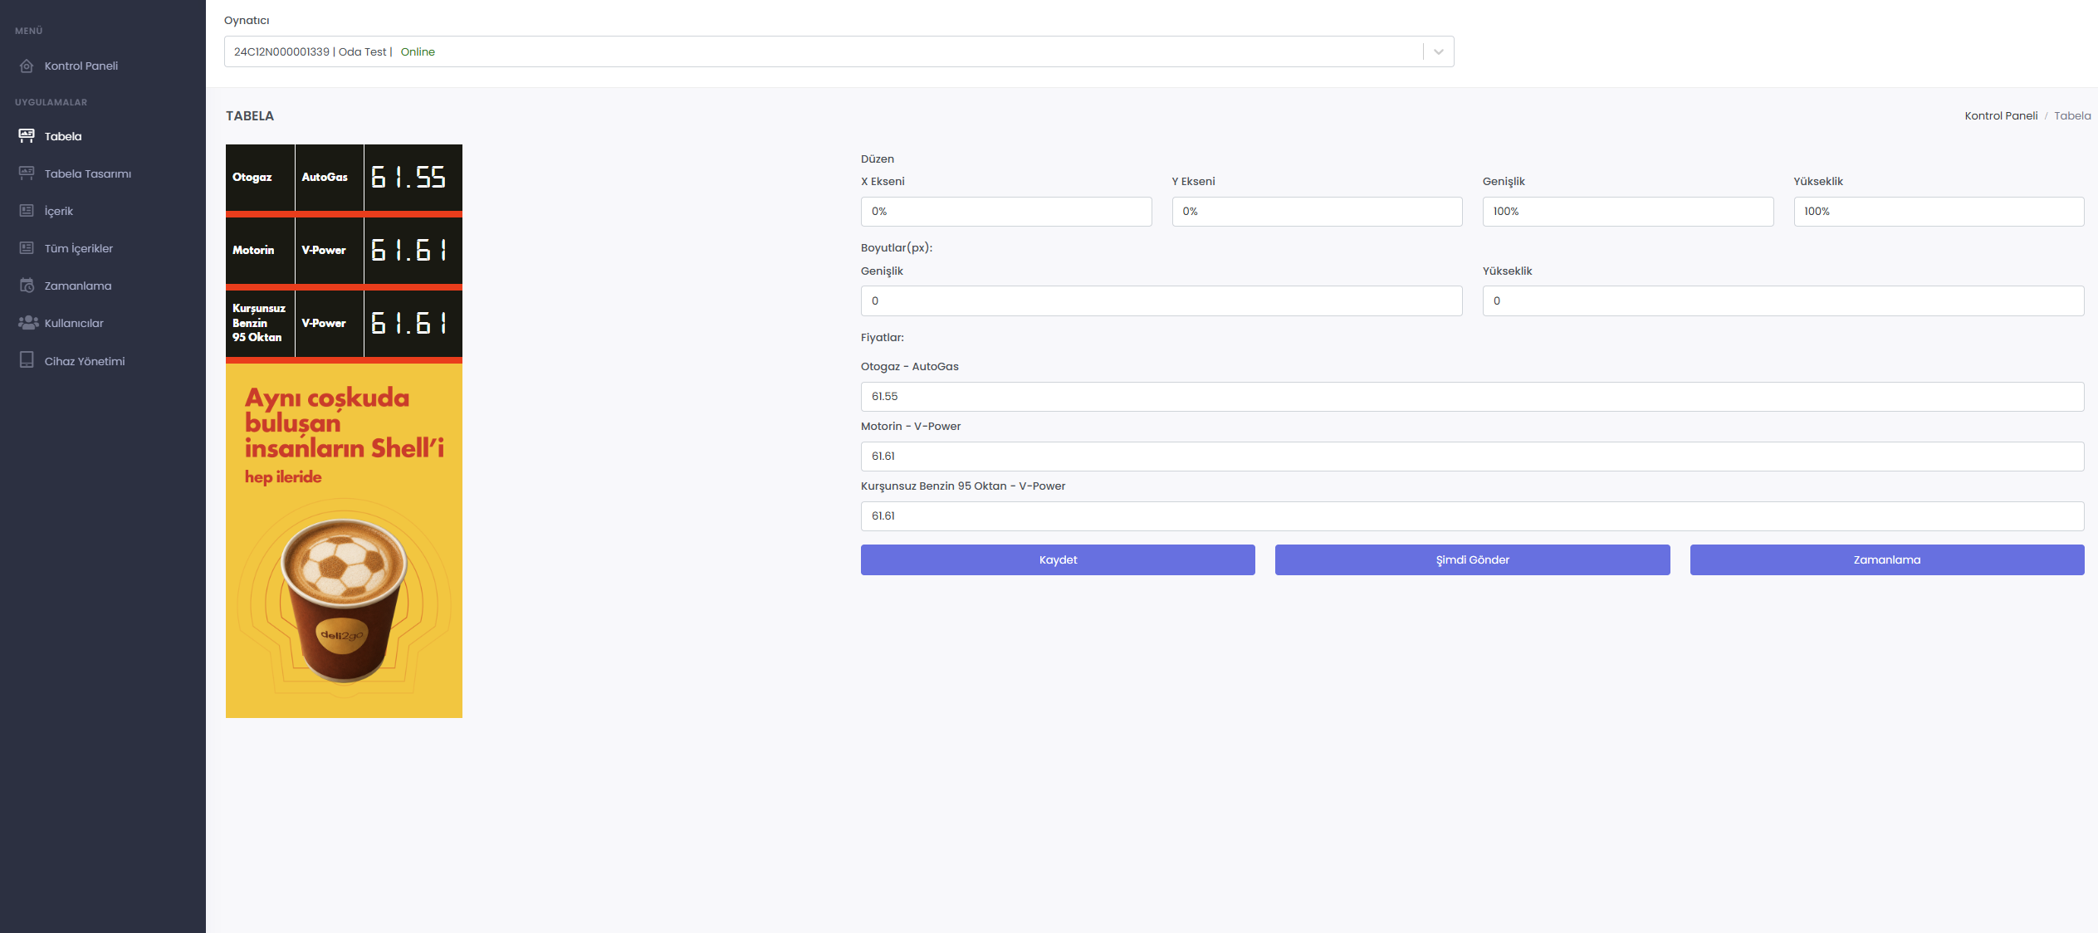Click the Kontrol Paneli home icon
Screen dimensions: 2098x933
click(x=27, y=66)
